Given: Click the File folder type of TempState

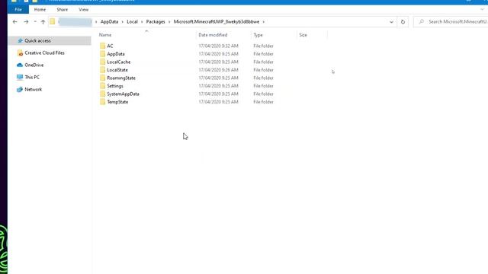Looking at the screenshot, I should pyautogui.click(x=263, y=102).
